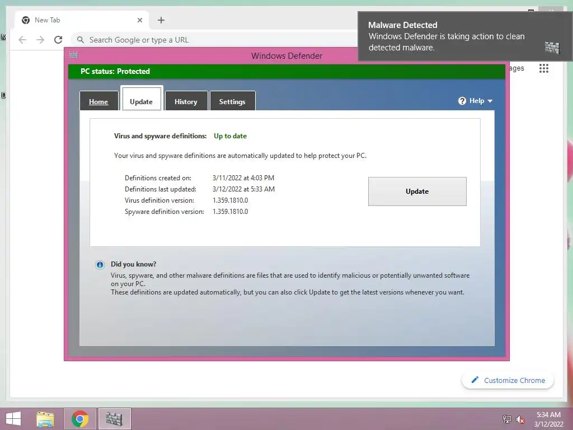Click the network tray icon

507,419
